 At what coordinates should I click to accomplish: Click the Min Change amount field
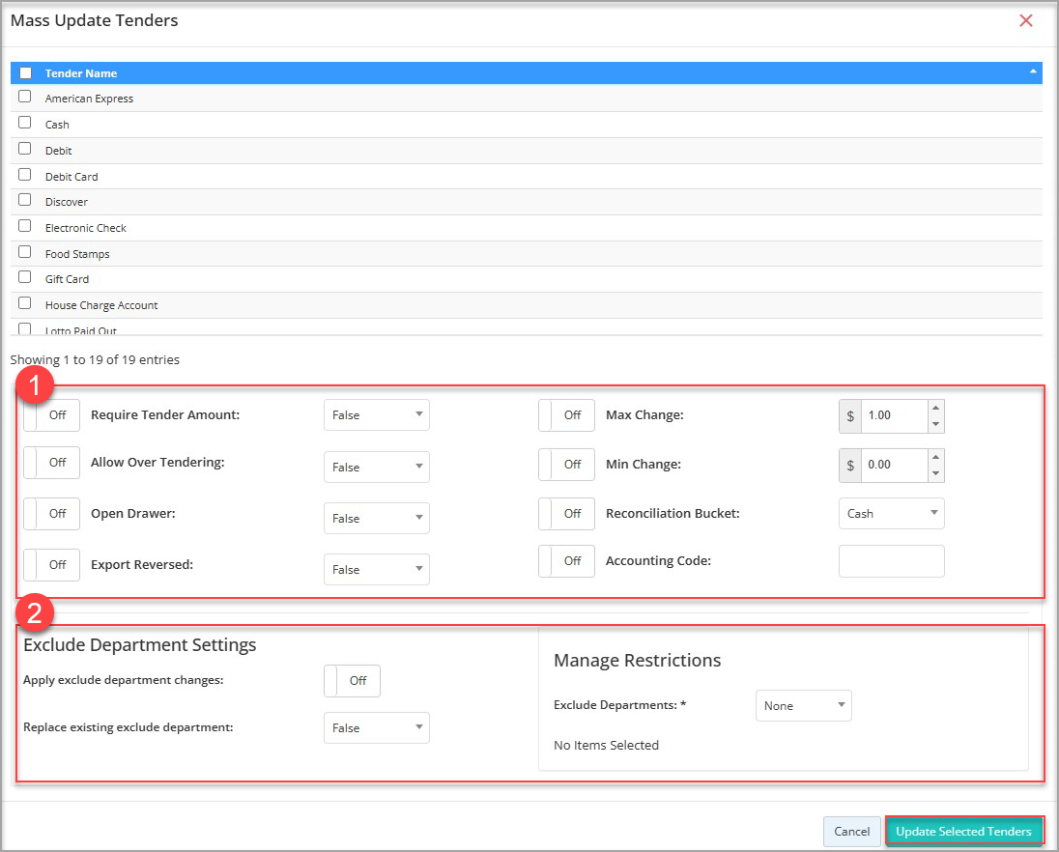894,466
